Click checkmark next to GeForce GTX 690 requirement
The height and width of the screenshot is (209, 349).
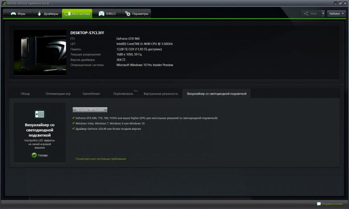coord(73,118)
